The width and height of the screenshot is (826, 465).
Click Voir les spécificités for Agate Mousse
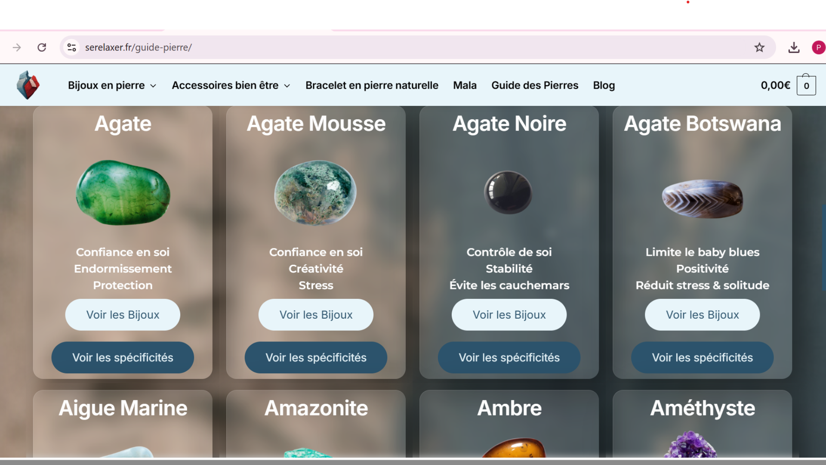pyautogui.click(x=316, y=357)
